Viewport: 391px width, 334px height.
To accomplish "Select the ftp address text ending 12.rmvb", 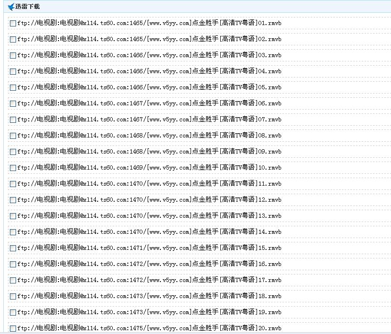I will coord(150,200).
